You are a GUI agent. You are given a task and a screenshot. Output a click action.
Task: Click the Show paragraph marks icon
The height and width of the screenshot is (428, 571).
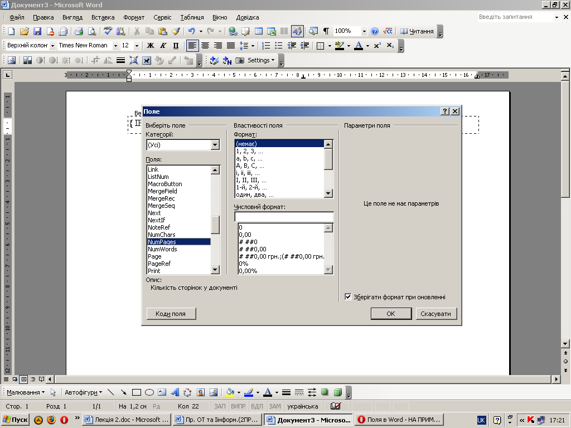[326, 31]
